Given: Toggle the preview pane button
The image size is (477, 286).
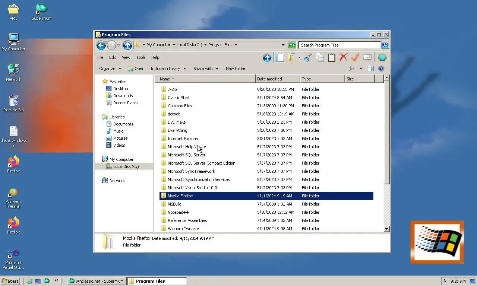Looking at the screenshot, I should click(371, 69).
